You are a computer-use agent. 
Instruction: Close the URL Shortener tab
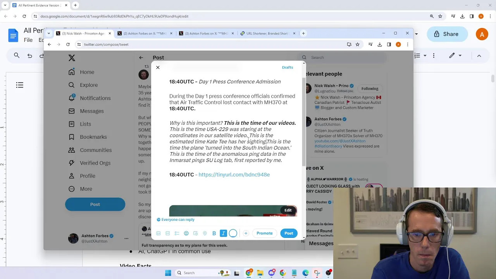point(294,33)
